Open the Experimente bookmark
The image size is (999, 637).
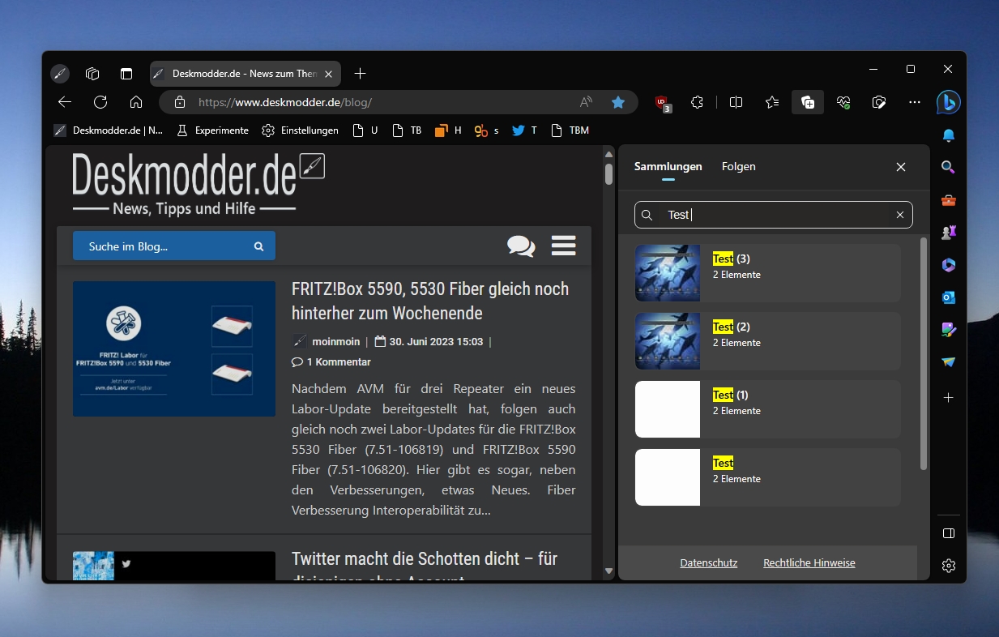pos(213,130)
